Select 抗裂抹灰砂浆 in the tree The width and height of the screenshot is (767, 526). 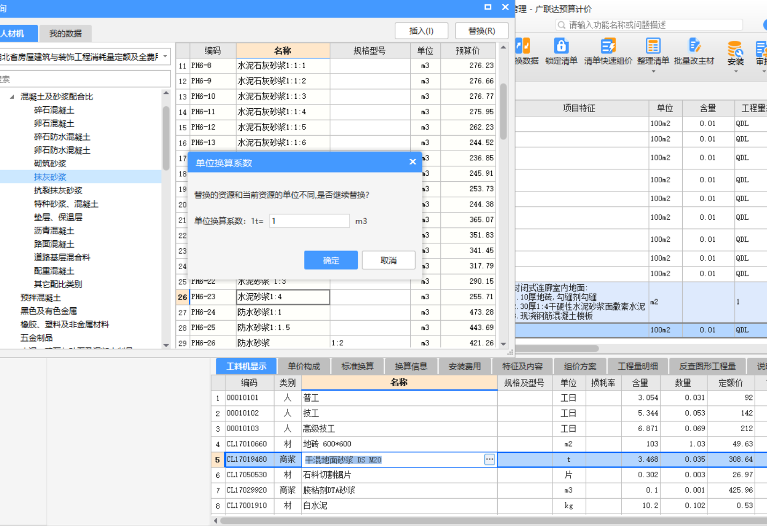click(58, 190)
